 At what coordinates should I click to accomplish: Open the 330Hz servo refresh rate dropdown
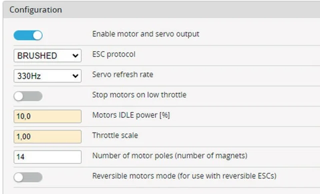pos(47,76)
